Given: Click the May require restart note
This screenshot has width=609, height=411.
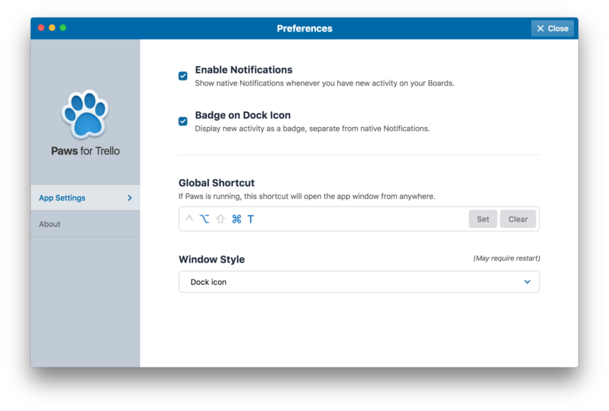Looking at the screenshot, I should (x=507, y=258).
